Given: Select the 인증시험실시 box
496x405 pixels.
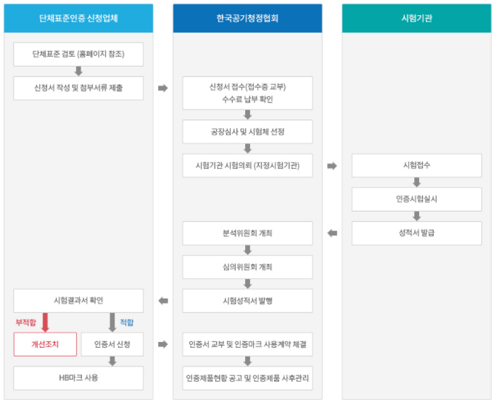Looking at the screenshot, I should point(417,199).
